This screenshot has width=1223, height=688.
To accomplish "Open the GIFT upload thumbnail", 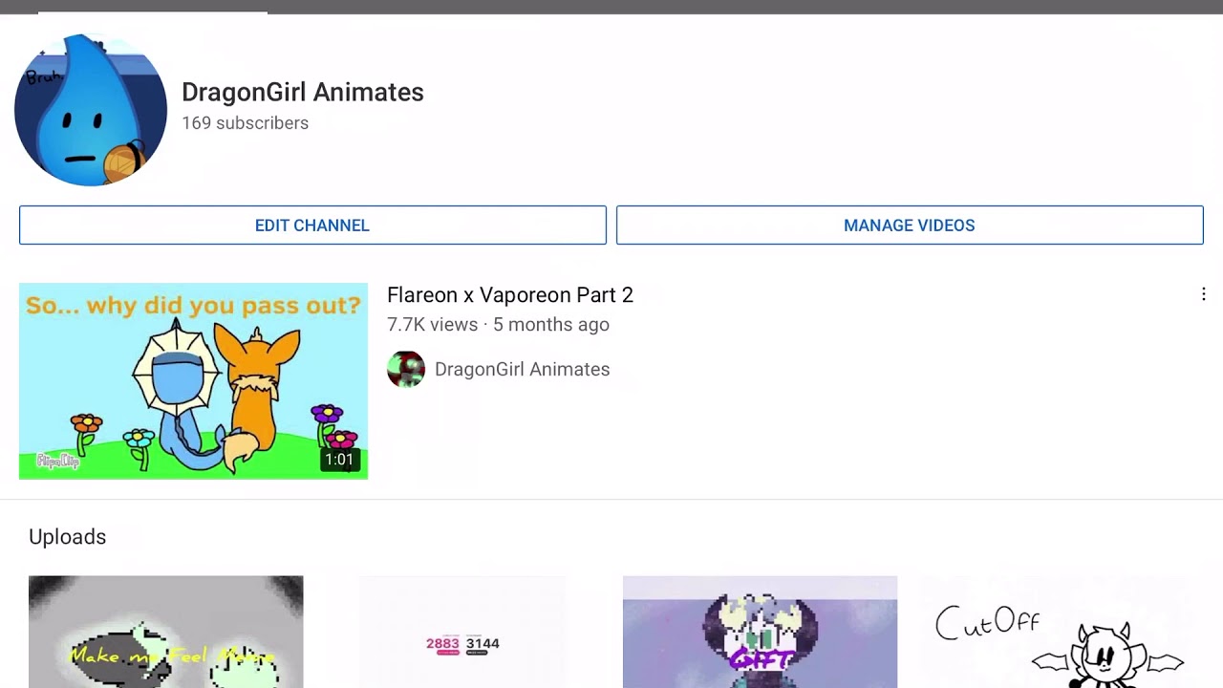I will click(x=760, y=632).
